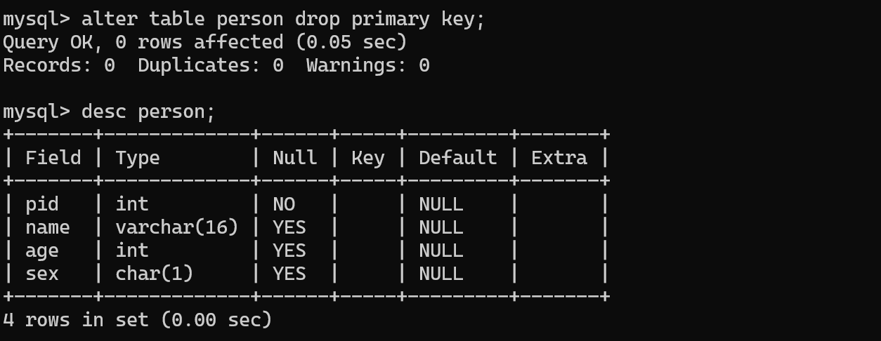This screenshot has width=881, height=341.
Task: Click the 'alter table person' command text
Action: click(x=183, y=19)
